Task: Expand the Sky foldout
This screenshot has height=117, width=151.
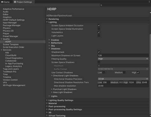Action: click(x=49, y=46)
